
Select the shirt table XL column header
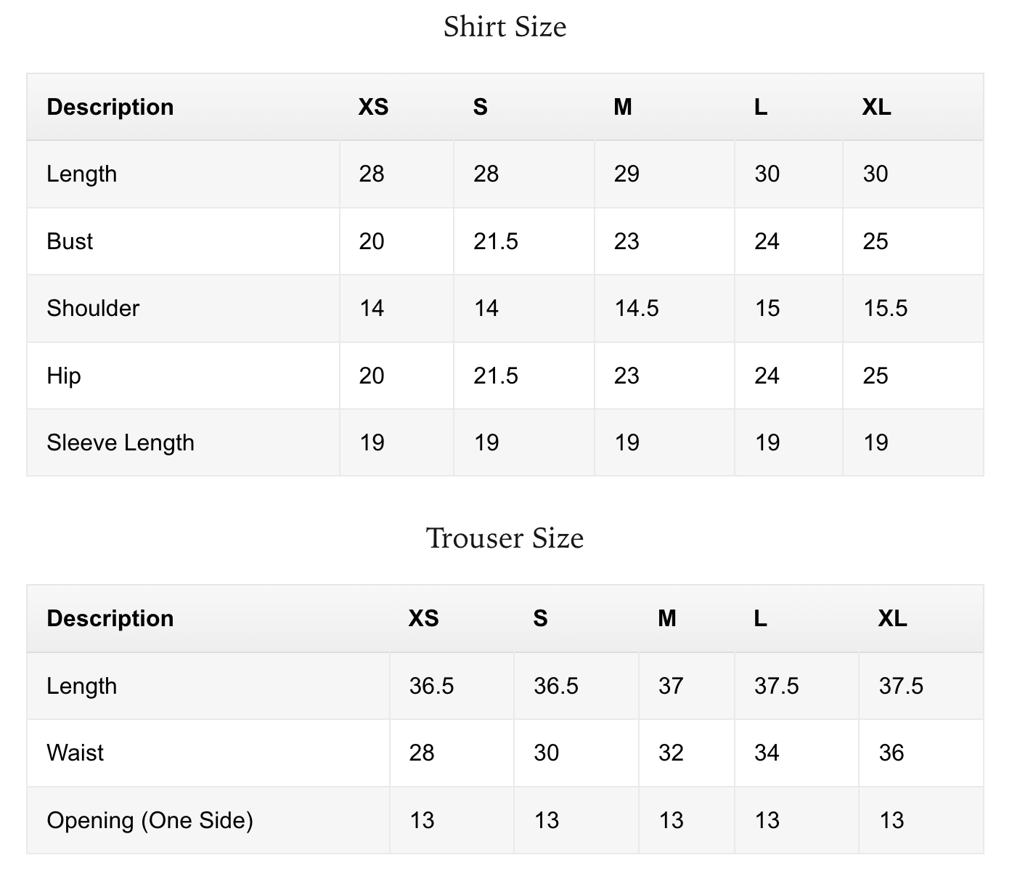point(876,107)
